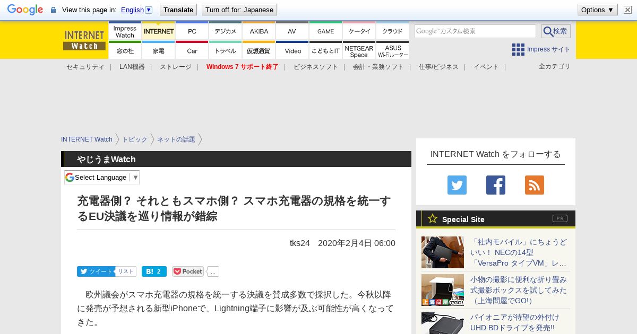Click the リスト button beside tweet
Image resolution: width=637 pixels, height=334 pixels.
click(126, 271)
